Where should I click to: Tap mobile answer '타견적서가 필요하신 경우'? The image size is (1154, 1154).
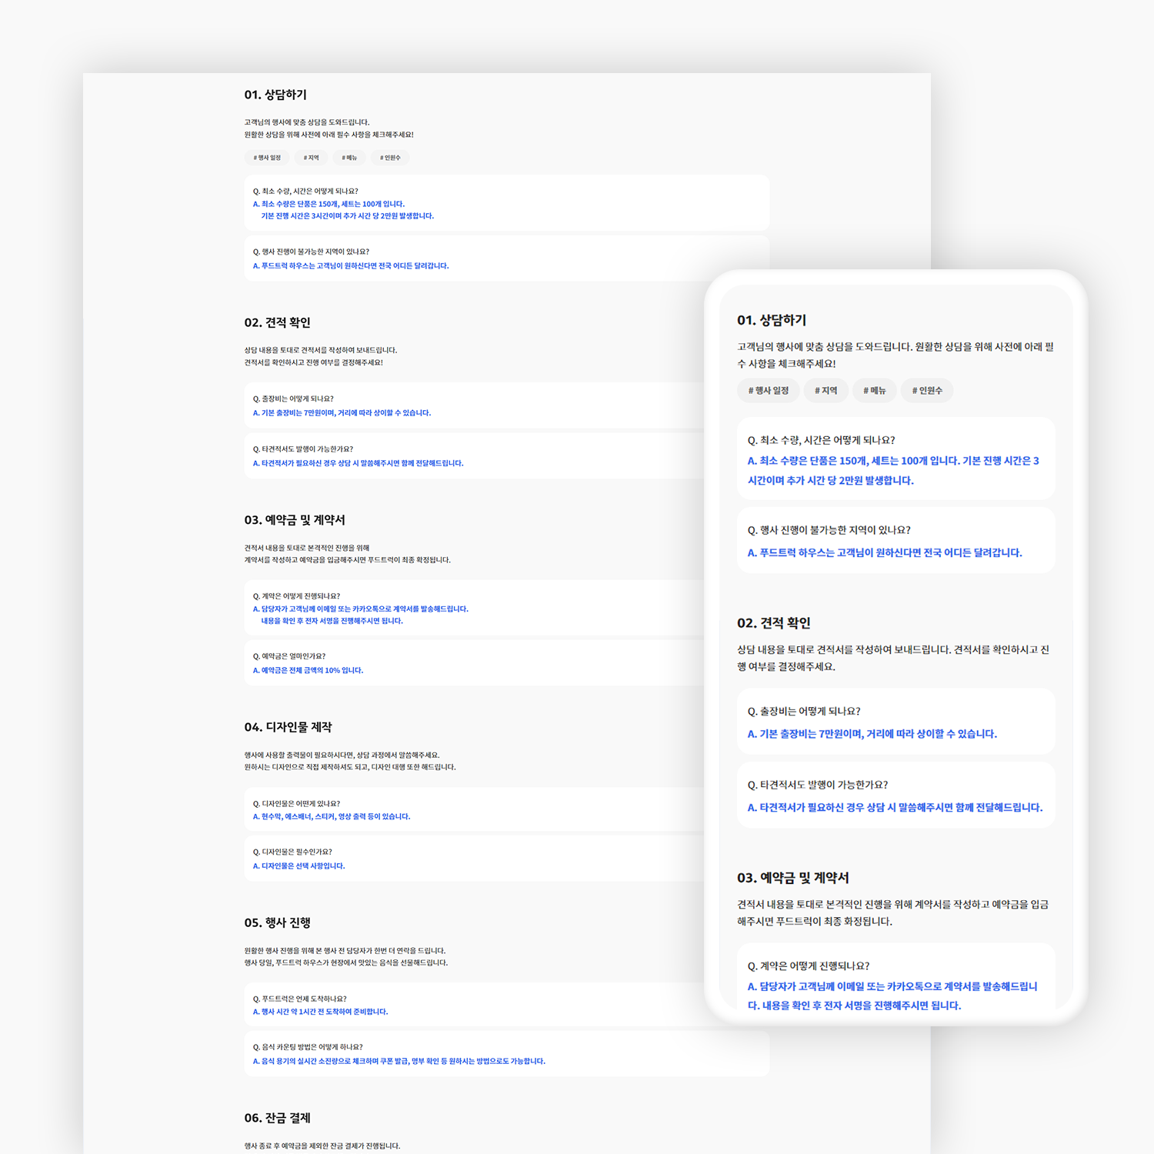click(x=895, y=808)
